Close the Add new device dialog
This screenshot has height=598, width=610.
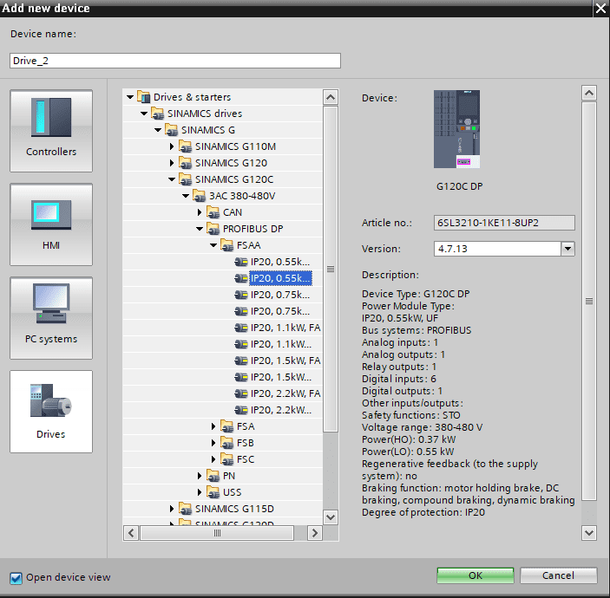[x=601, y=8]
